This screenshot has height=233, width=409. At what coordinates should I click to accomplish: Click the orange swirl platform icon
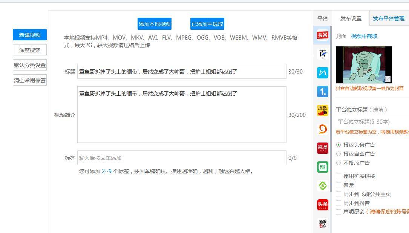[322, 129]
